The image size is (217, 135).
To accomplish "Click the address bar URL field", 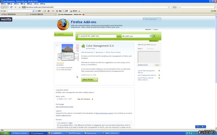I will [x=96, y=7].
